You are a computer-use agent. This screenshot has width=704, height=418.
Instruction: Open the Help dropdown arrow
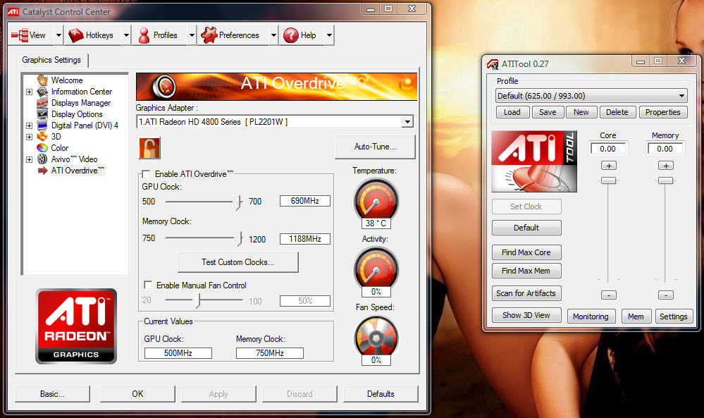click(329, 35)
